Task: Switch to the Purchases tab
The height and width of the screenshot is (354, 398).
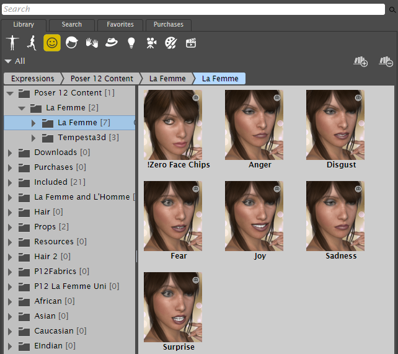Action: pos(169,25)
